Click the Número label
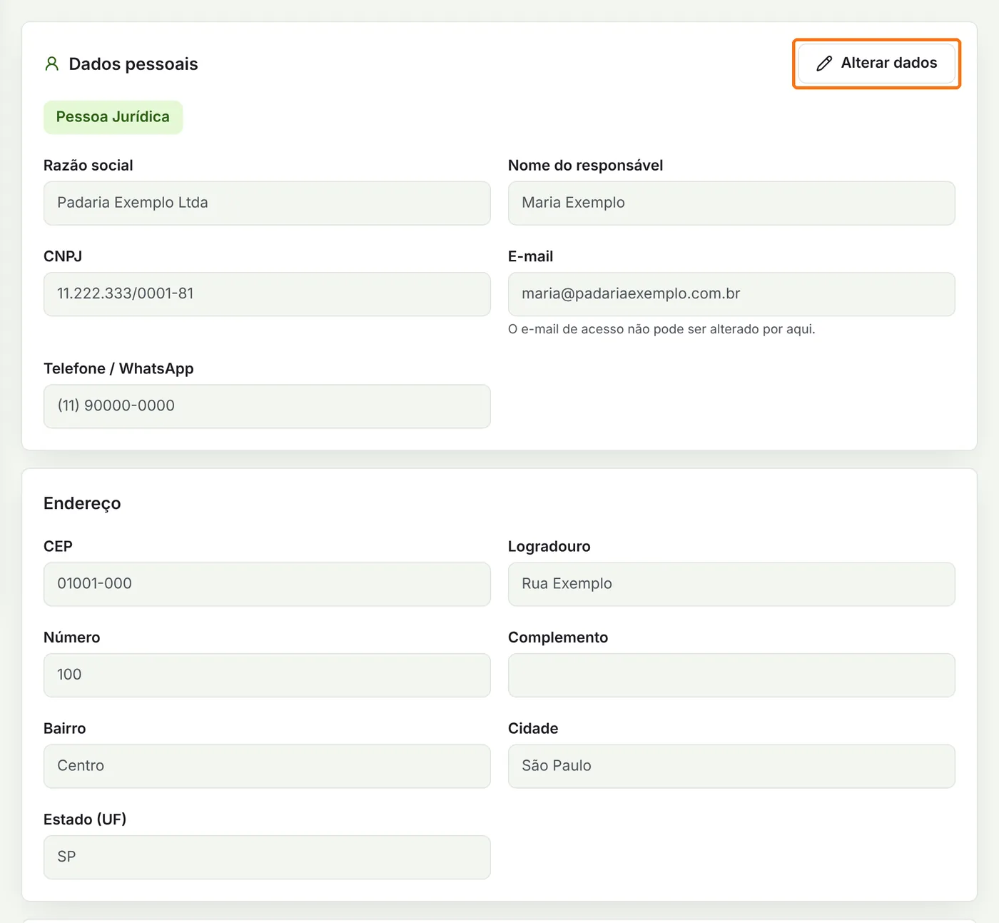The height and width of the screenshot is (923, 999). click(72, 637)
